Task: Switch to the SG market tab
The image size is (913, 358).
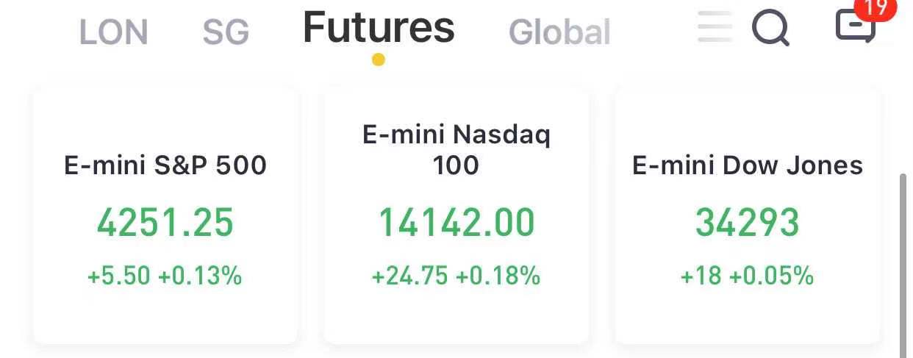Action: pos(226,32)
